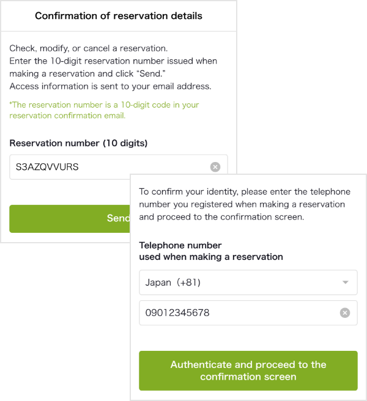This screenshot has height=401, width=367.
Task: Click Authenticate and proceed to confirmation screen
Action: click(x=248, y=370)
